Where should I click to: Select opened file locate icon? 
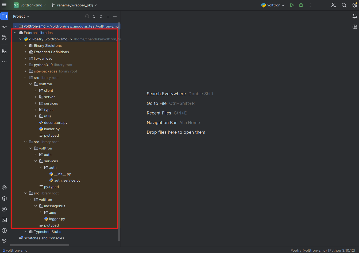87,16
